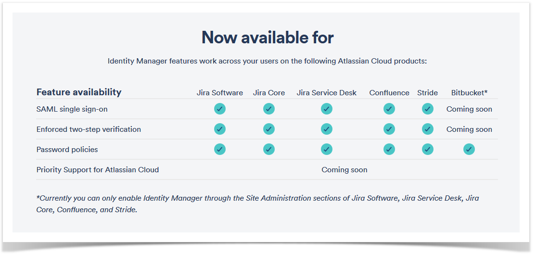
Task: Select the Jira Service Desk column header
Action: 326,93
